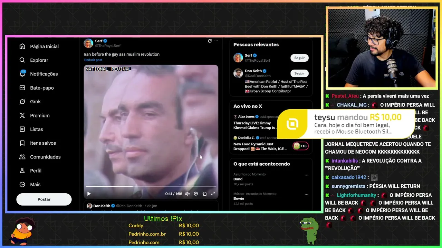Open Mais circle icon in sidebar

[22, 184]
